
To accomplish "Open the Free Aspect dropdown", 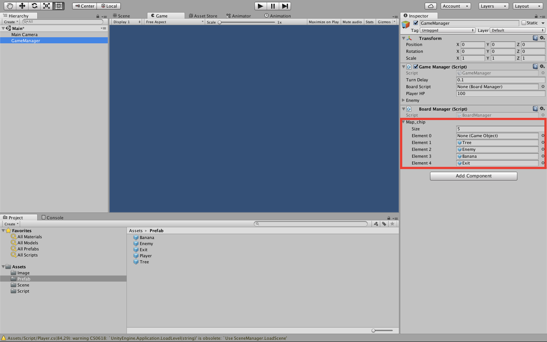I will click(175, 22).
